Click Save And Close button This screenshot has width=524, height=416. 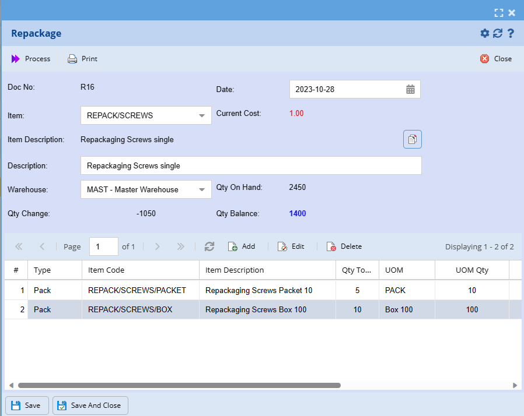click(x=90, y=406)
